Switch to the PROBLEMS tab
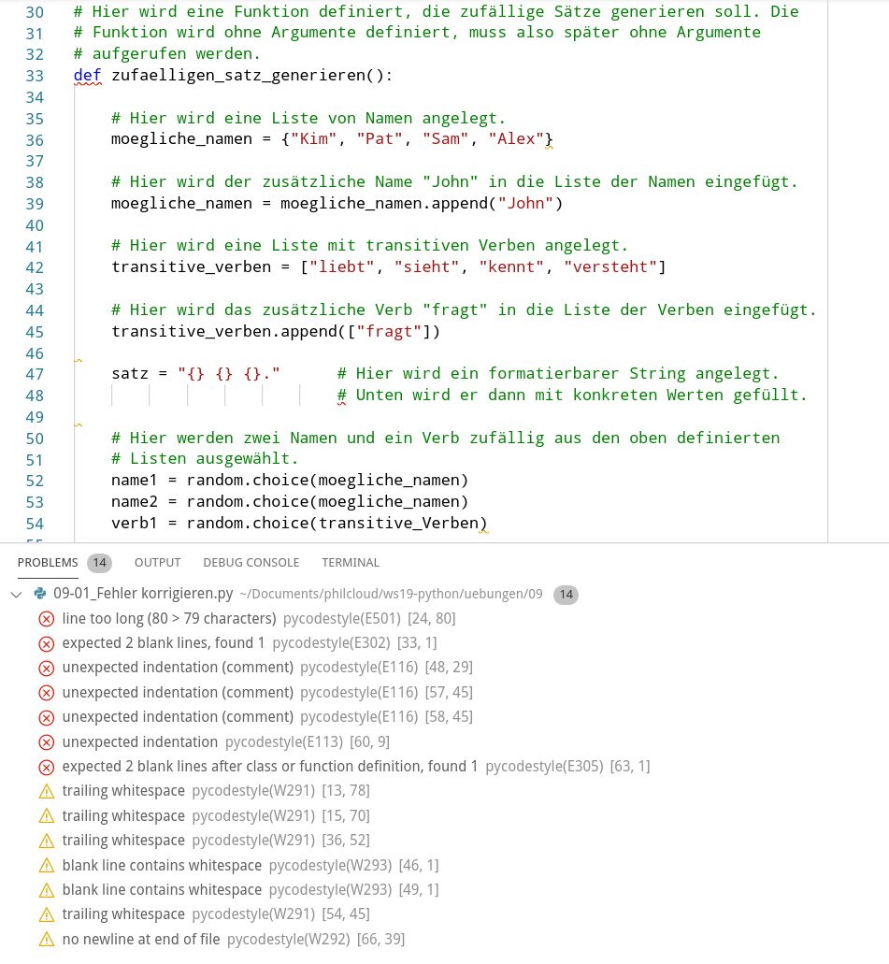 click(48, 563)
